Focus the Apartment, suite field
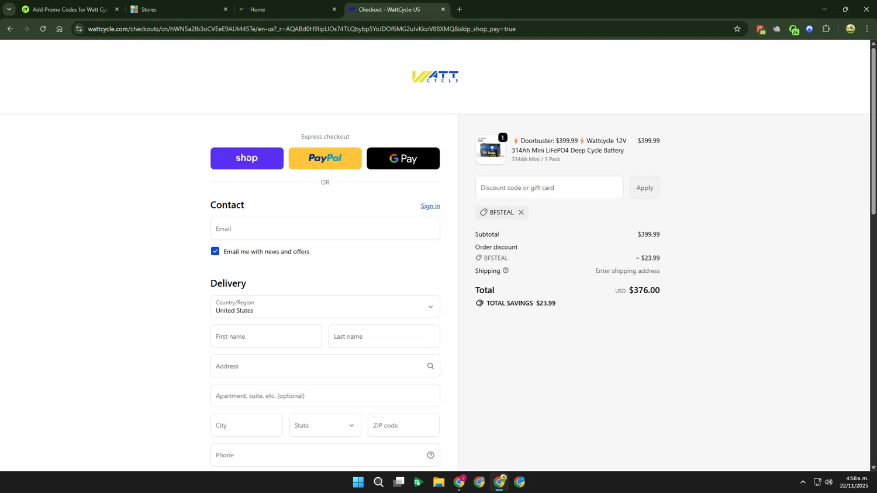The height and width of the screenshot is (493, 877). pyautogui.click(x=325, y=395)
